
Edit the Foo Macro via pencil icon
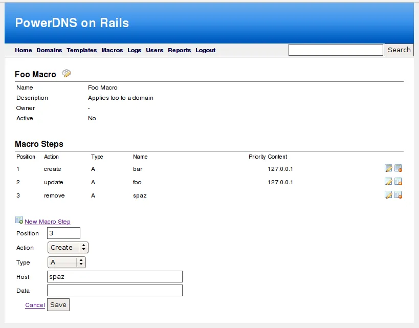67,73
